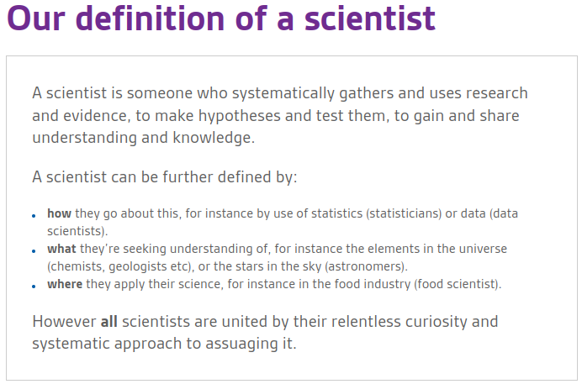Click the bold word 'all'

coord(109,321)
